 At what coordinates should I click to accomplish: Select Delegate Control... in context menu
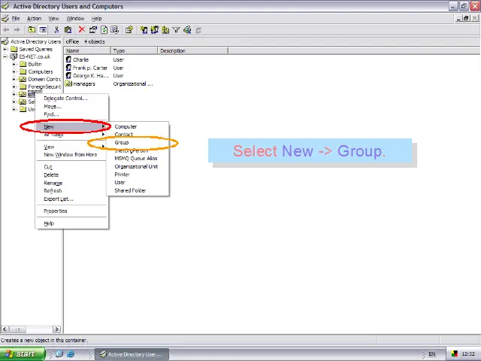point(72,99)
